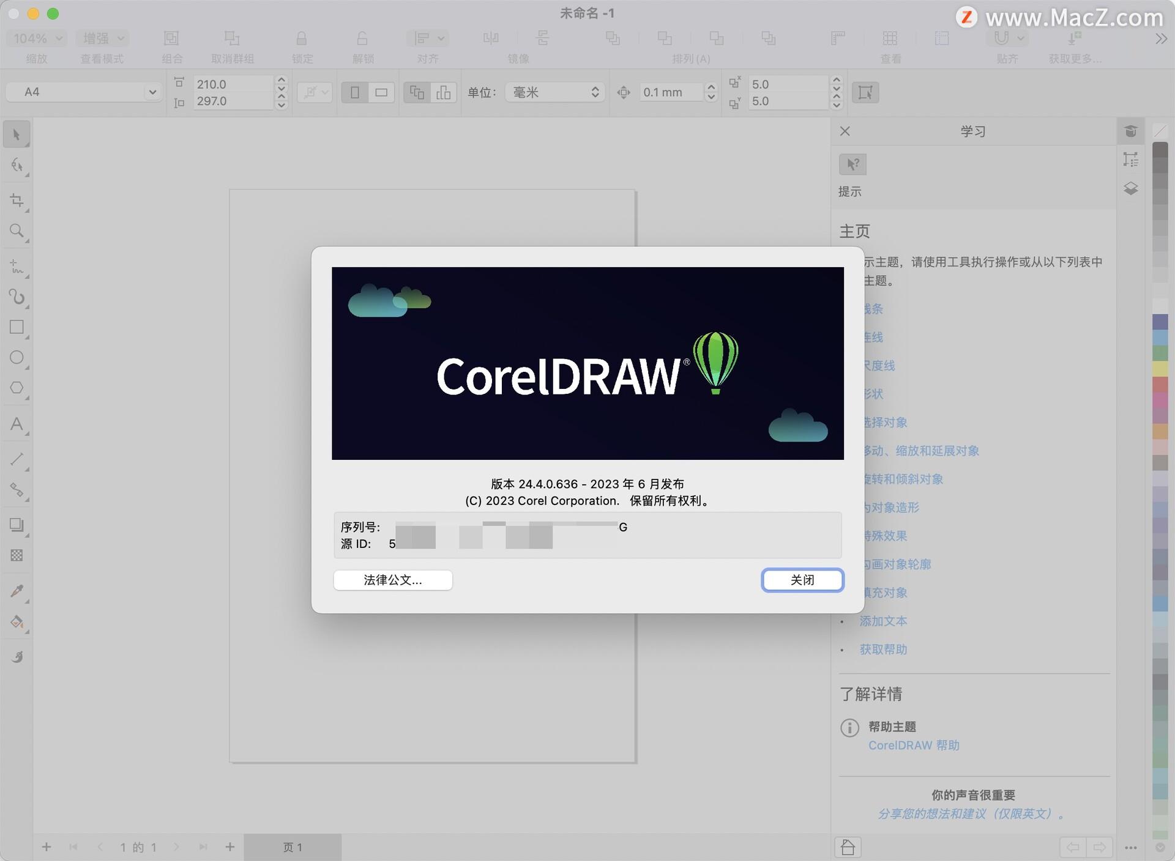
Task: Open the 毫米 units dropdown
Action: 554,92
